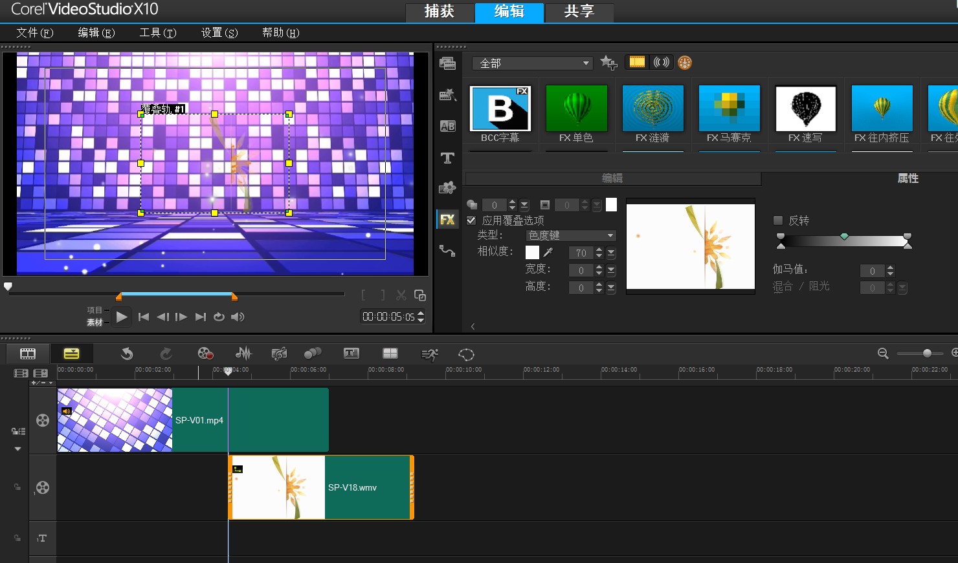The height and width of the screenshot is (563, 958).
Task: Click the eyedropper color picker icon
Action: click(548, 252)
